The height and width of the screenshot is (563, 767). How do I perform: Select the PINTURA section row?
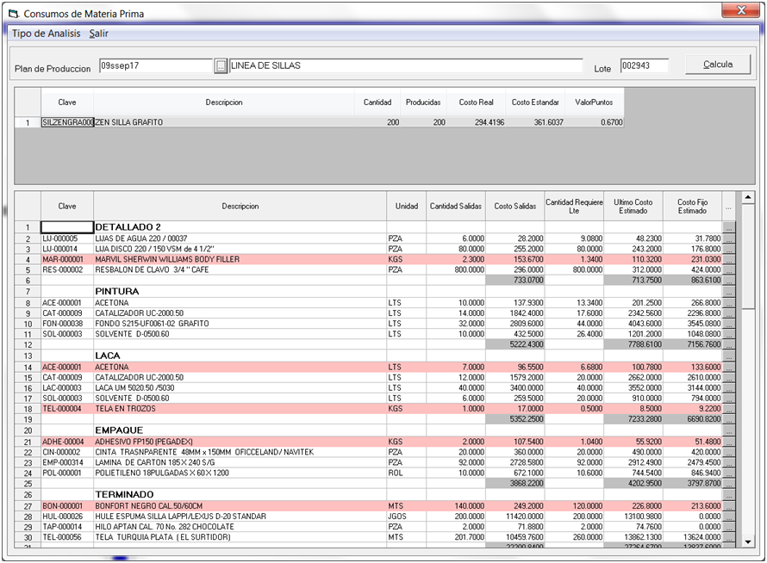(x=375, y=291)
